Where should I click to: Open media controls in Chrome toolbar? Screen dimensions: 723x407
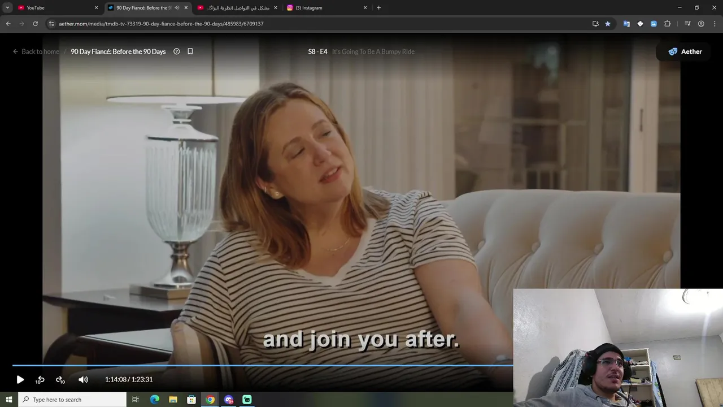point(687,24)
